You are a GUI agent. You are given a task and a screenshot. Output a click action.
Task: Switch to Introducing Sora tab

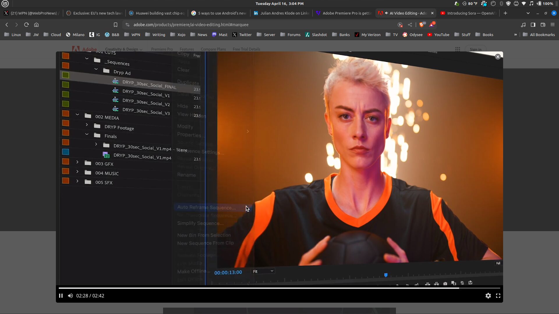469,13
